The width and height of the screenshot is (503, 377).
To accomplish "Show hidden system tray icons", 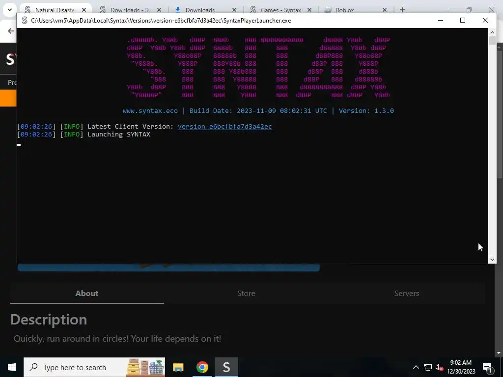I will 416,367.
